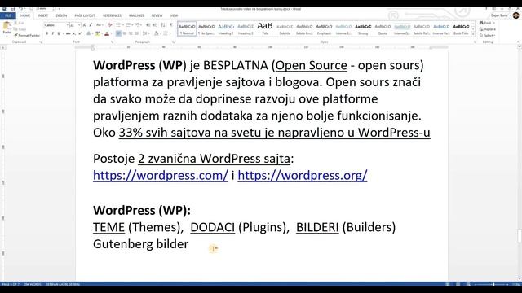
Task: Apply the Title style
Action: pos(265,29)
